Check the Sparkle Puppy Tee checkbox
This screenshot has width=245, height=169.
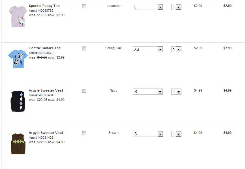[x=84, y=6]
